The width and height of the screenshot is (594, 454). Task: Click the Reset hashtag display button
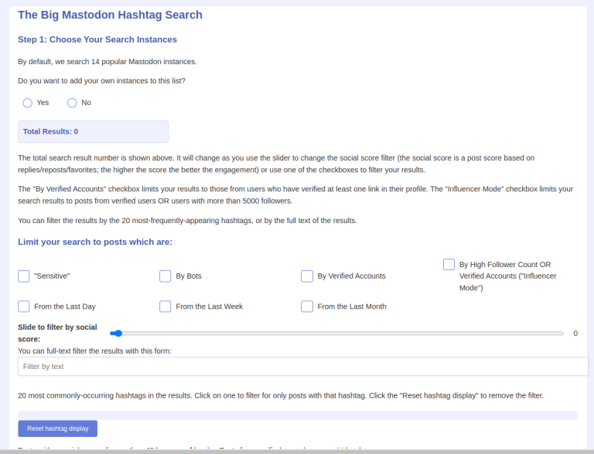57,429
